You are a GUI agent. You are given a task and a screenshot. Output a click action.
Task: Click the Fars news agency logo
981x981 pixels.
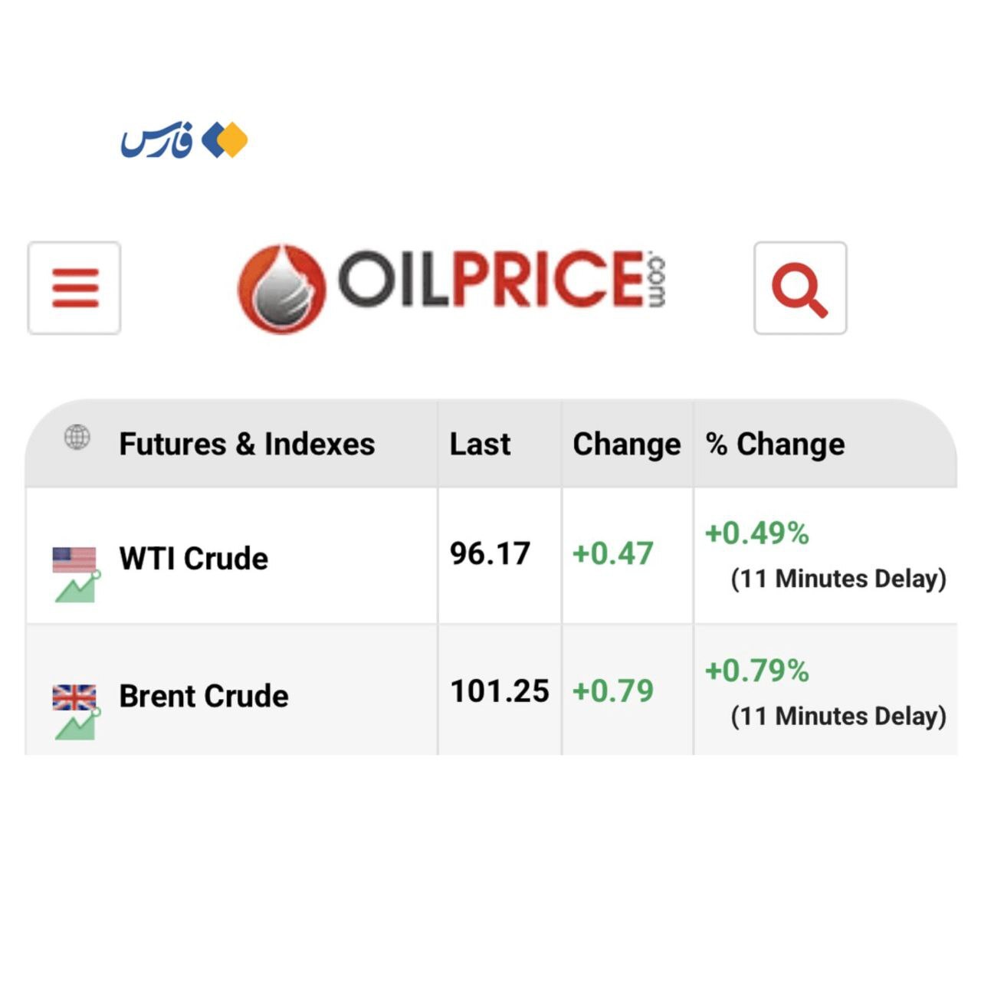[x=184, y=140]
